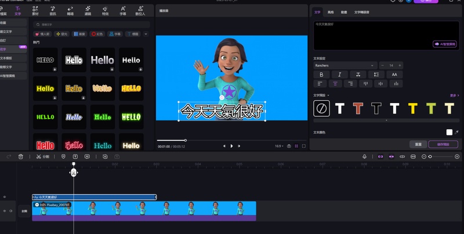Delete the selected clip with trash icon
464x234 pixels.
(x=20, y=156)
